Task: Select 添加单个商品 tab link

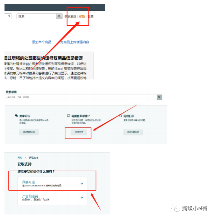Action: click(x=42, y=42)
